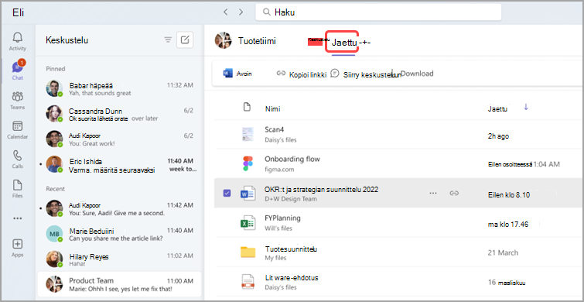
Task: Open the Apps plus icon
Action: pos(18,248)
